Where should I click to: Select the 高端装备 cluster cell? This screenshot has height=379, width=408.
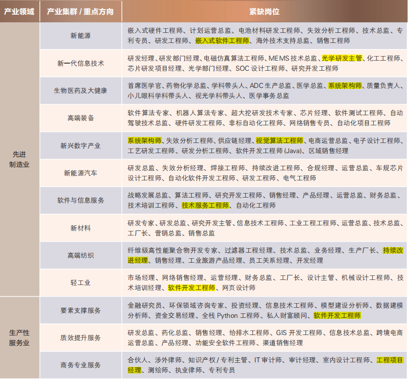pyautogui.click(x=80, y=118)
